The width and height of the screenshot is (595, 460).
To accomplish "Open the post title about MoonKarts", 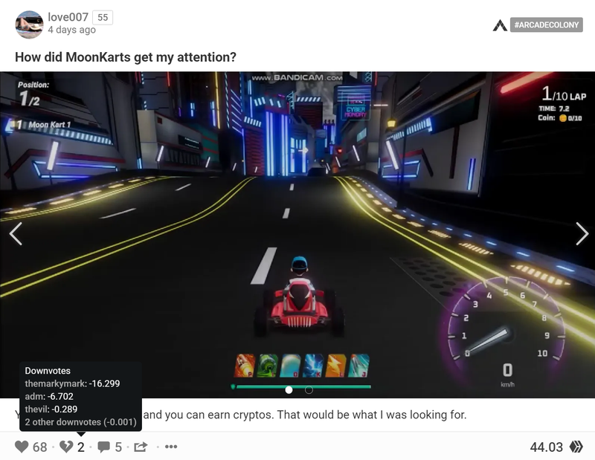I will coord(126,56).
